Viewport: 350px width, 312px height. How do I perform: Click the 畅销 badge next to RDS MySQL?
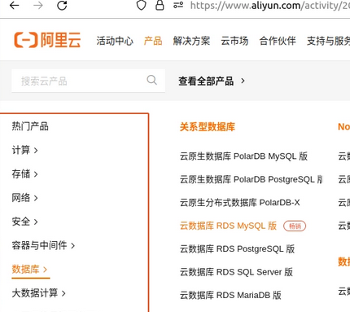(295, 226)
